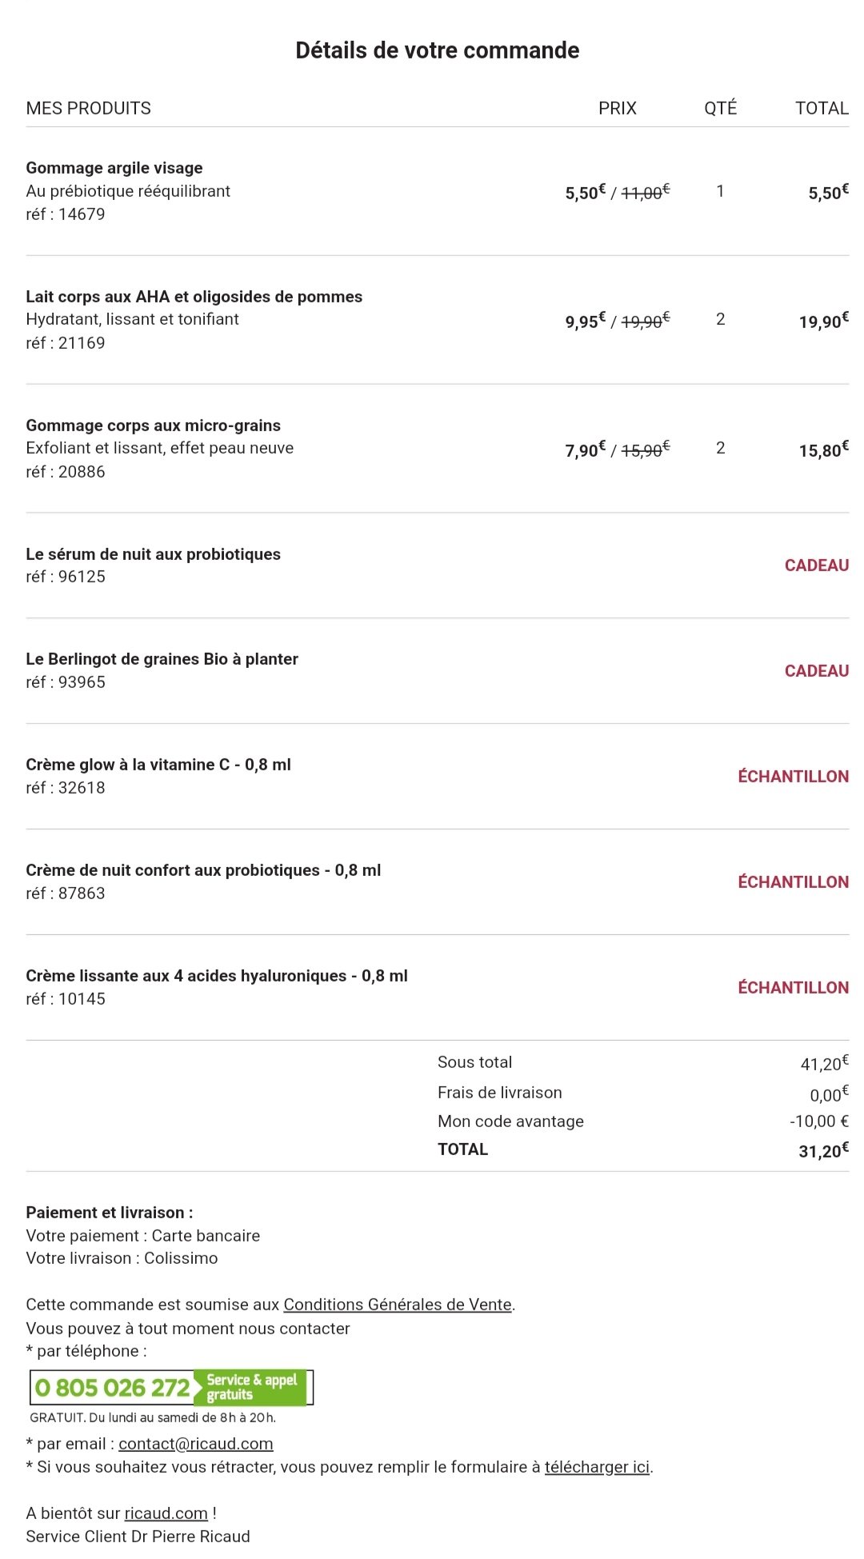The image size is (864, 1559).
Task: Click the struck-through 19,90€ original price
Action: click(x=646, y=321)
